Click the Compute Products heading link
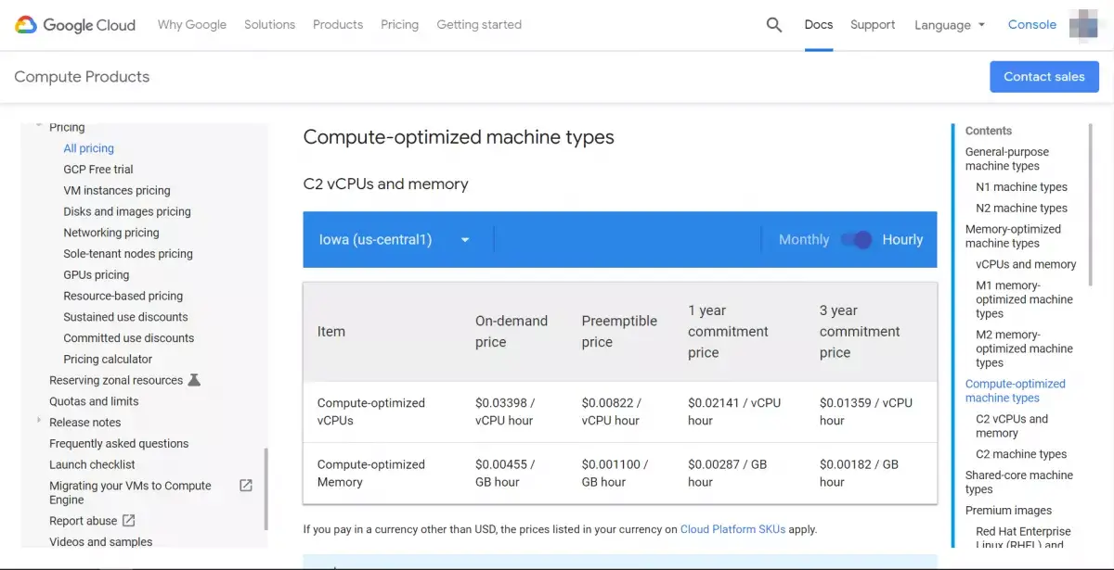The height and width of the screenshot is (570, 1114). click(82, 77)
